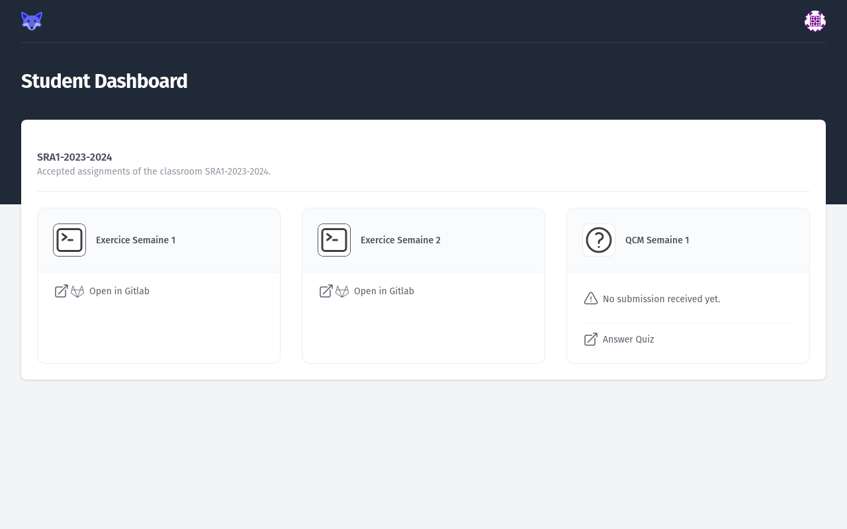The image size is (847, 529).
Task: Click the Student Dashboard page title
Action: (x=104, y=81)
